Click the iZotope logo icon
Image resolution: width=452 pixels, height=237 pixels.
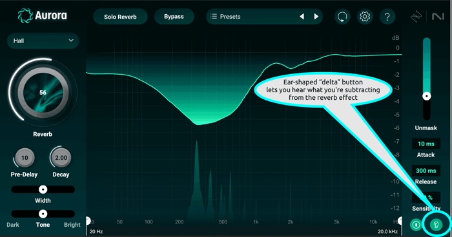coord(416,16)
